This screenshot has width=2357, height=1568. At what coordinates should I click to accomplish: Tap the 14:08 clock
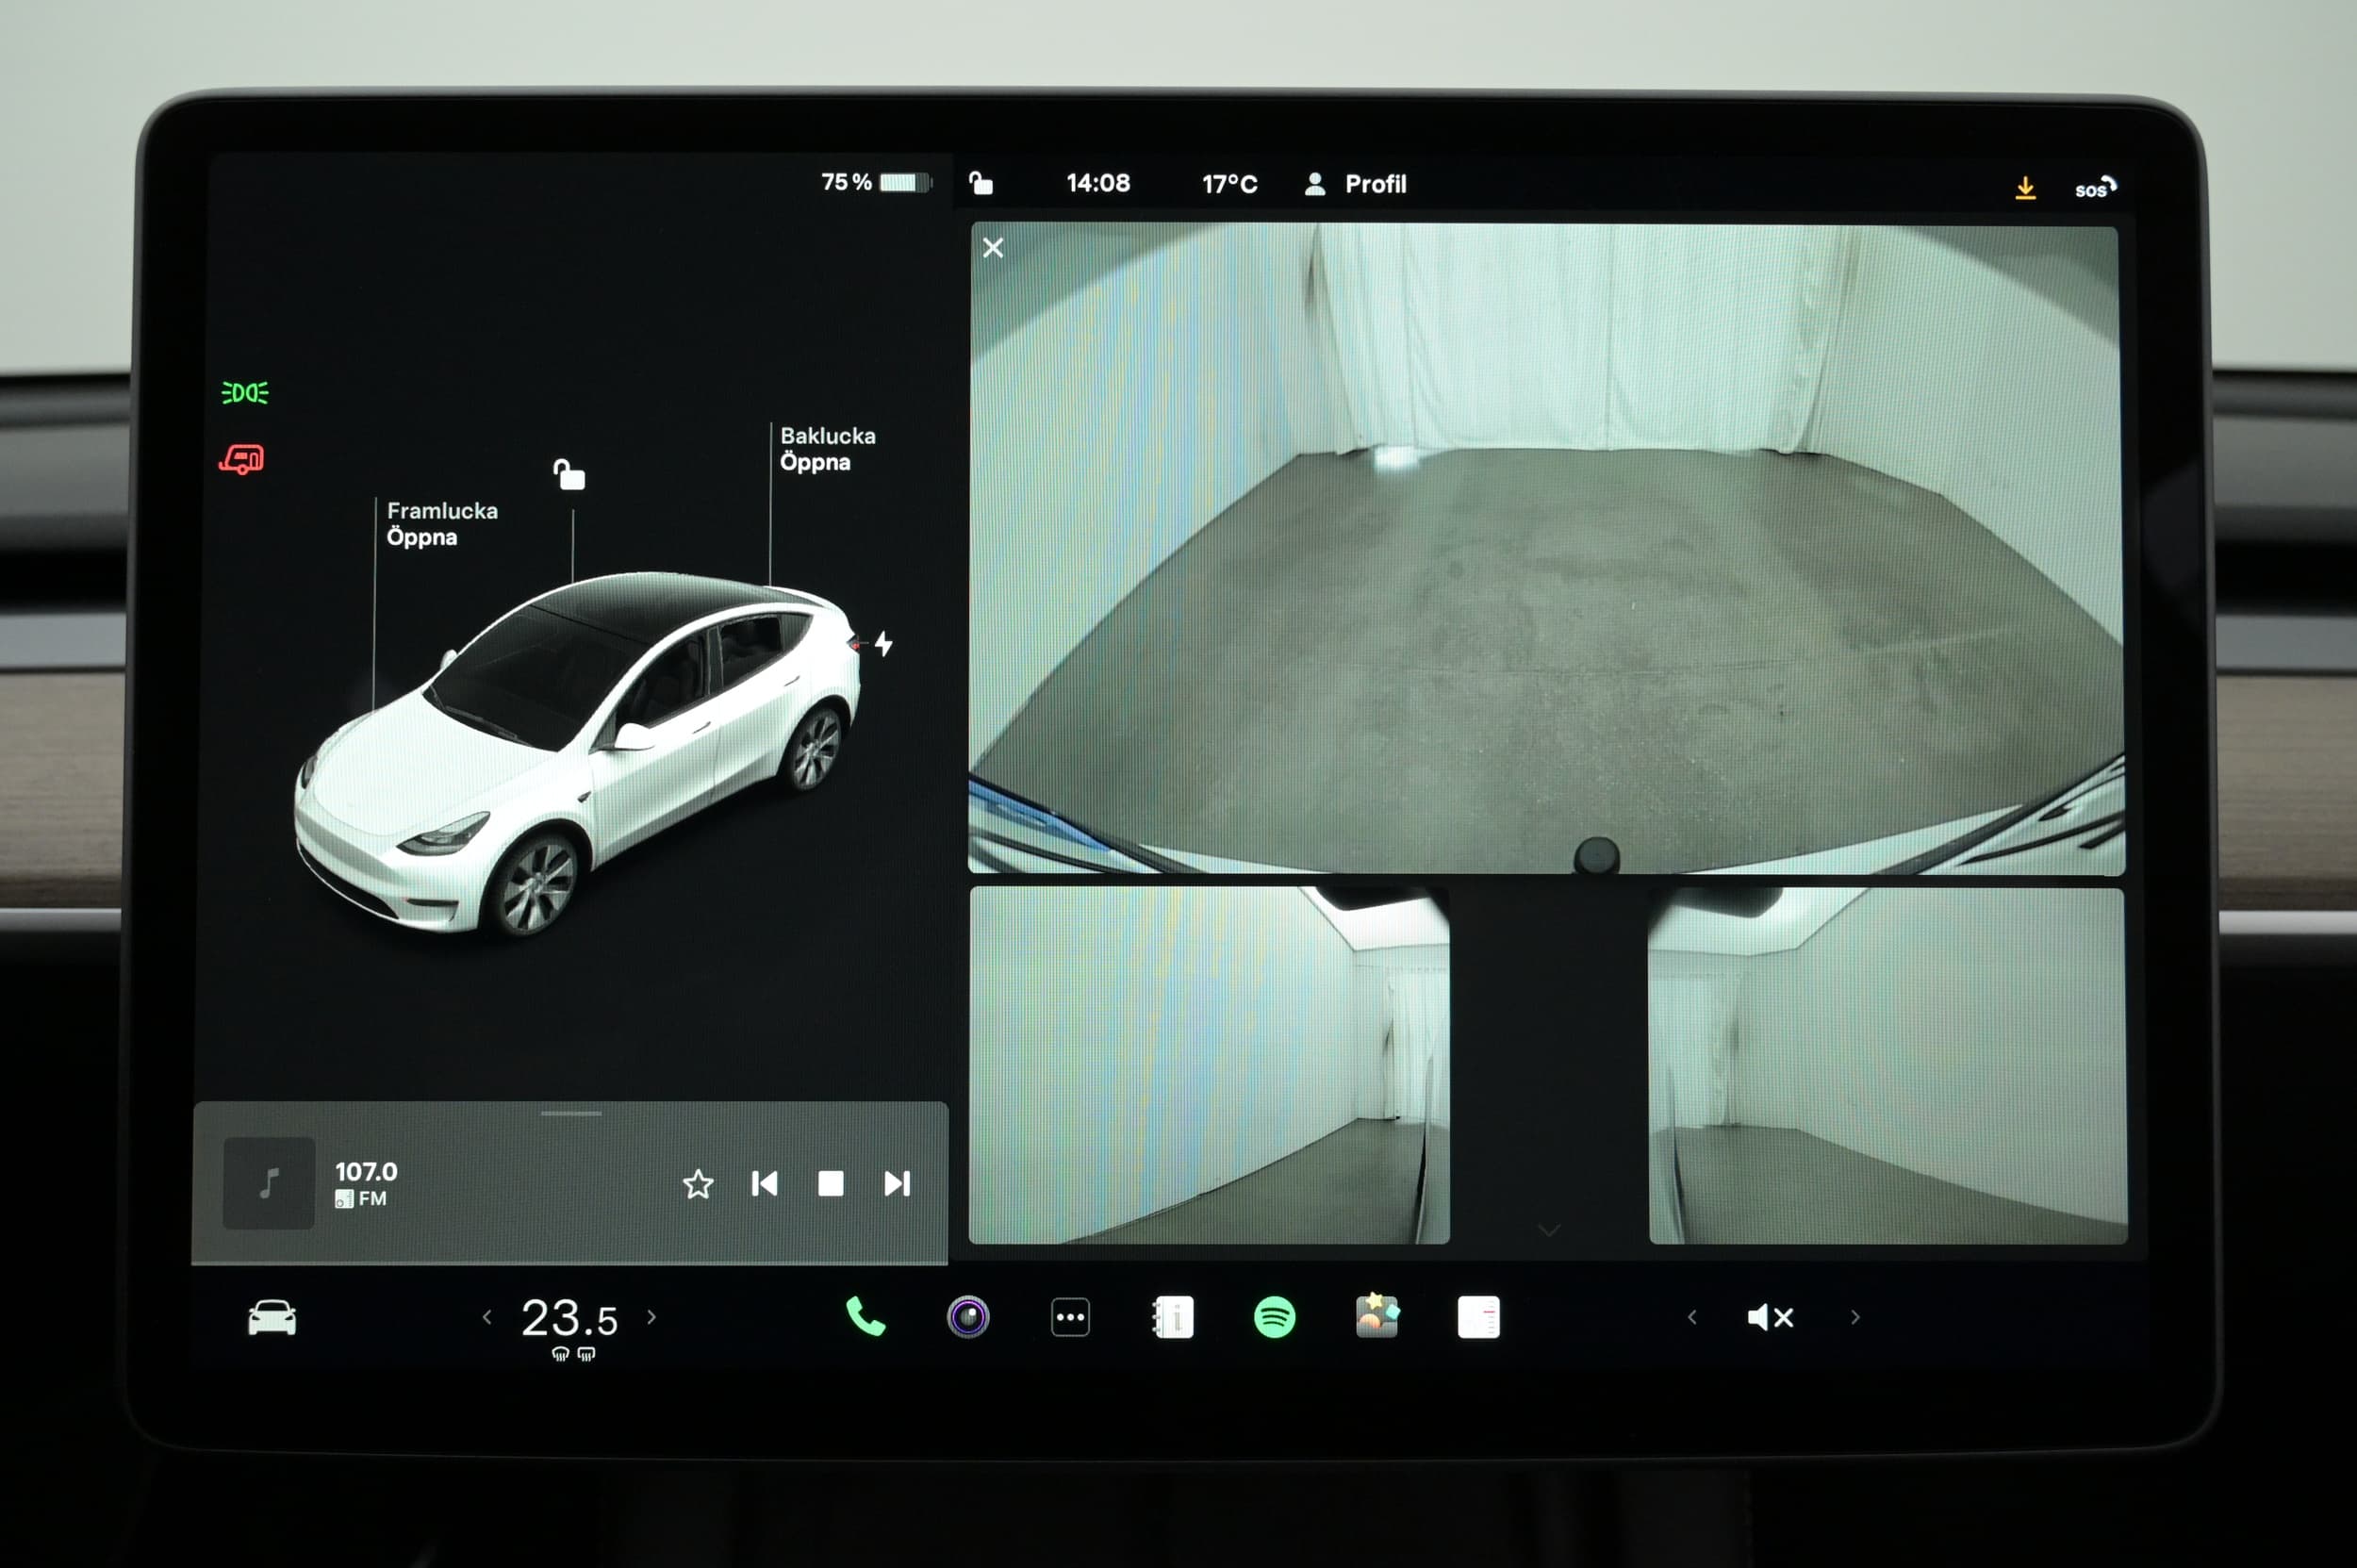coord(1098,183)
